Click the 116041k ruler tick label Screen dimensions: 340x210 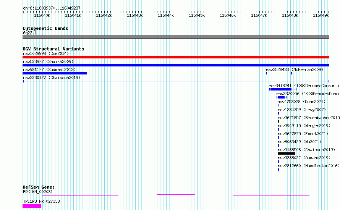pyautogui.click(x=73, y=15)
